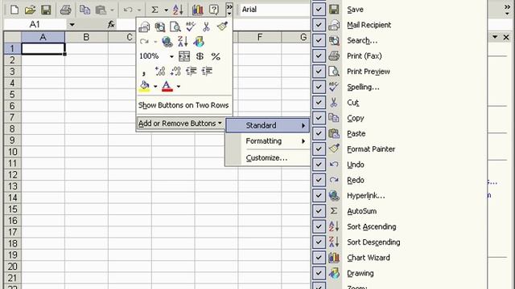Click the Decrease Indent icon
Screen dimensions: 515x289
(192, 71)
